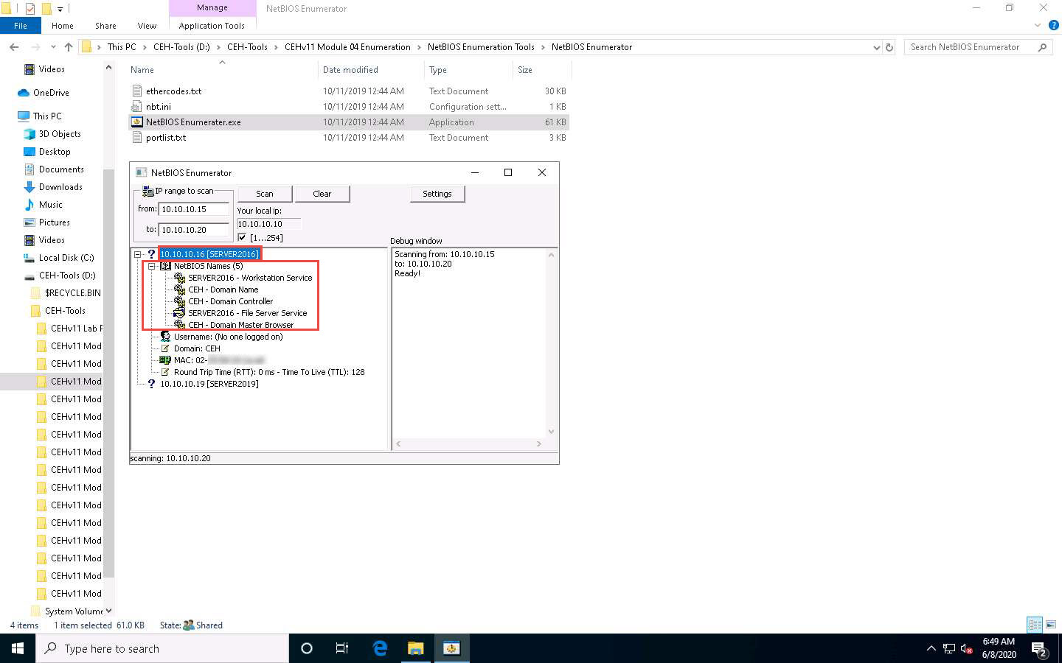This screenshot has width=1062, height=663.
Task: Select the CEH - Domain Controller entry
Action: pos(230,301)
